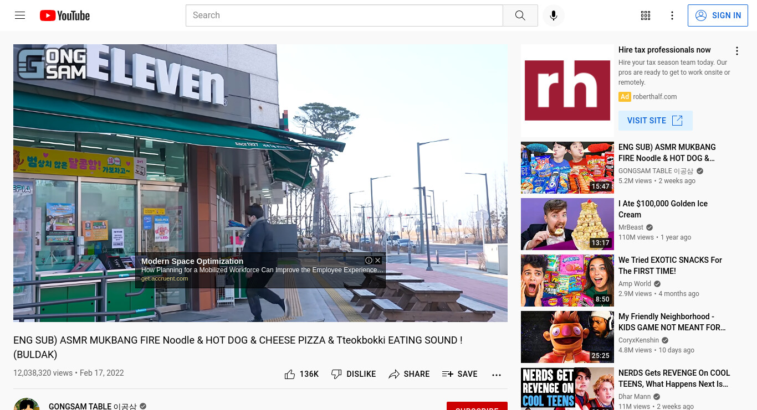Click the red SUBSCRIBE button
757x410 pixels.
477,406
